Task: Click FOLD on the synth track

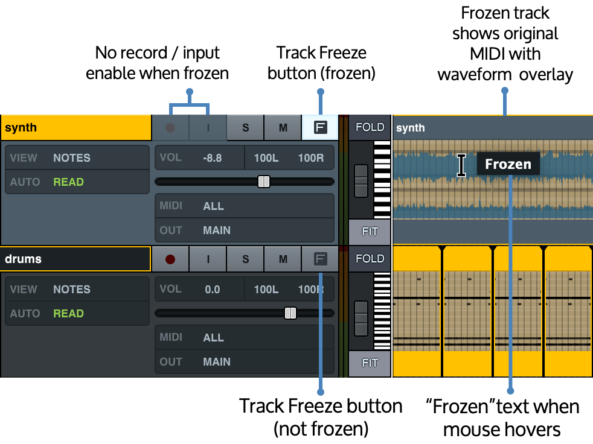Action: pos(369,127)
